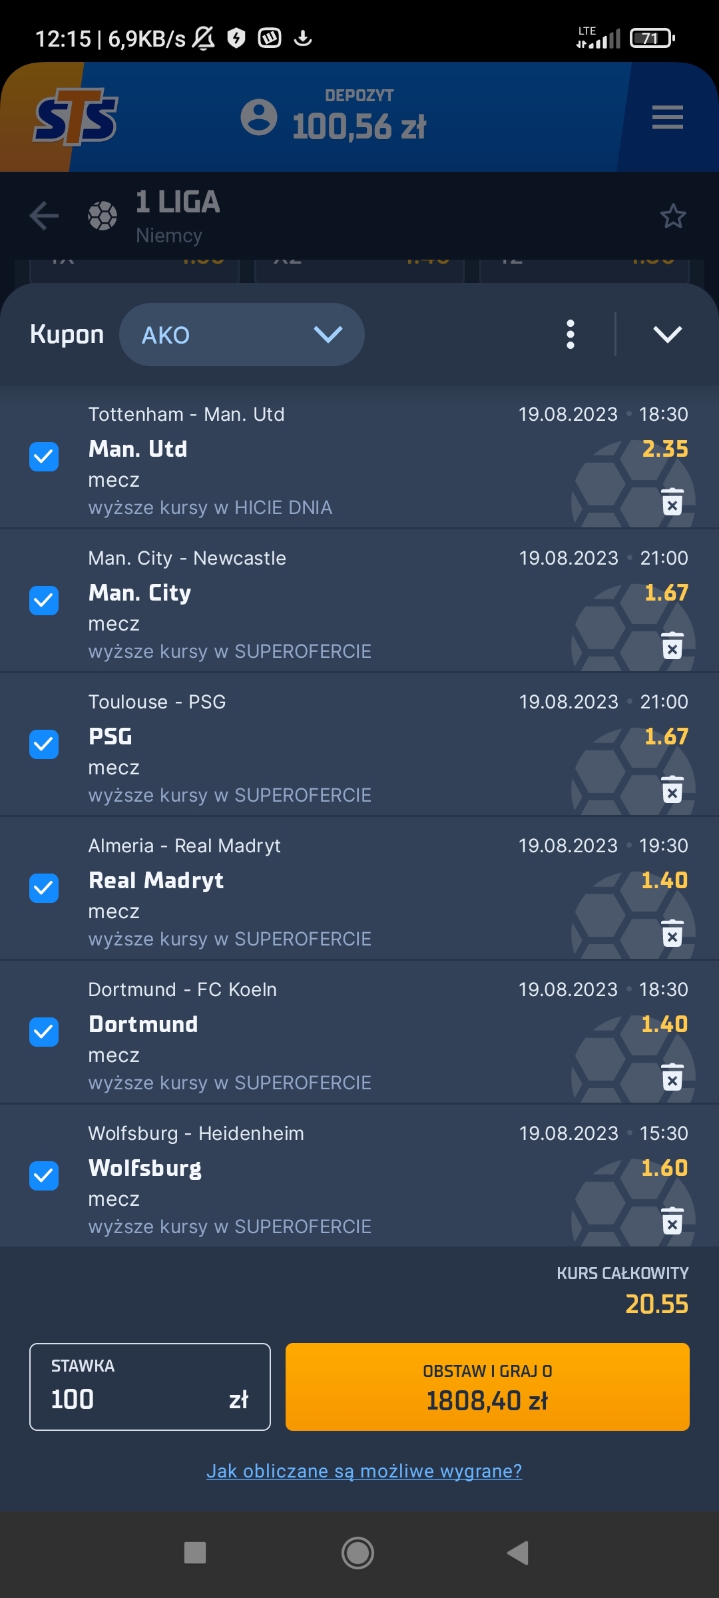Open the user account profile icon
719x1598 pixels.
pyautogui.click(x=258, y=117)
